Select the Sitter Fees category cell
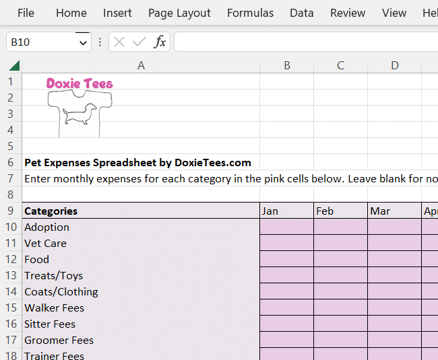438x360 pixels. (141, 324)
